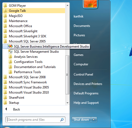This screenshot has width=132, height=128.
Task: Select the Google Talk folder entry
Action: point(34,11)
